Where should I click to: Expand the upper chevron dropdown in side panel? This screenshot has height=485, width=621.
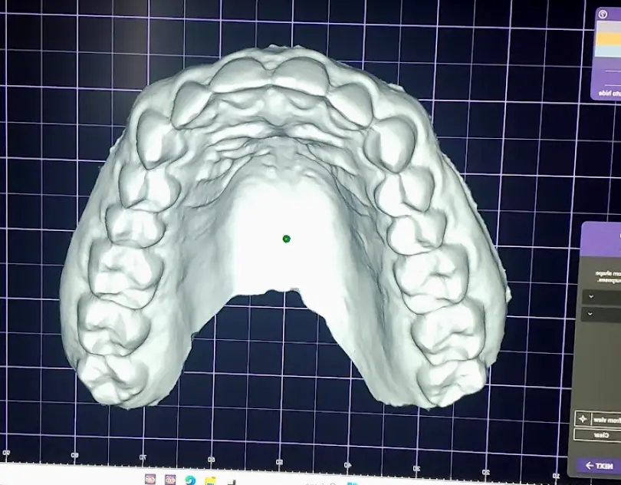[602, 296]
